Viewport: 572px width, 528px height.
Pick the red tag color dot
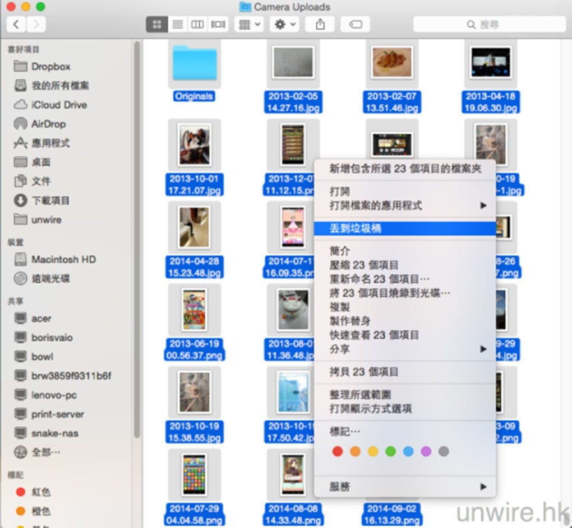tap(338, 451)
